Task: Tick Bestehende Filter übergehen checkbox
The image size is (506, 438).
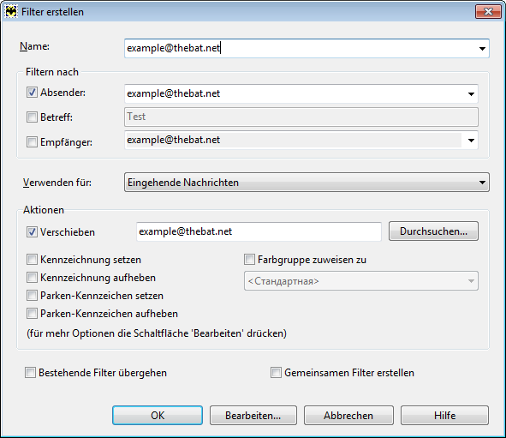Action: [x=30, y=373]
